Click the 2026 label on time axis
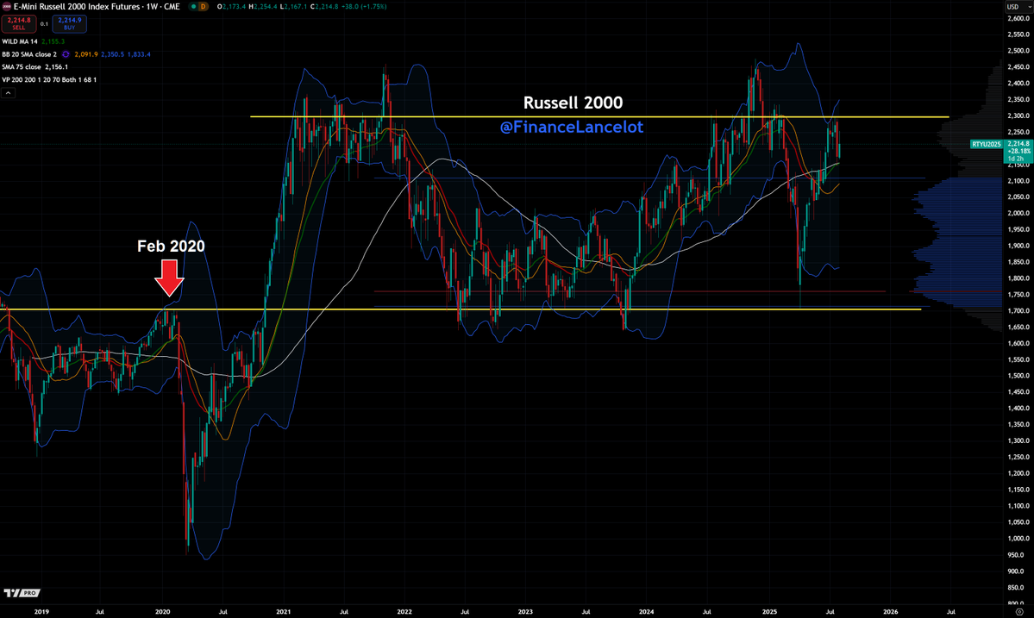The height and width of the screenshot is (618, 1034). [890, 611]
